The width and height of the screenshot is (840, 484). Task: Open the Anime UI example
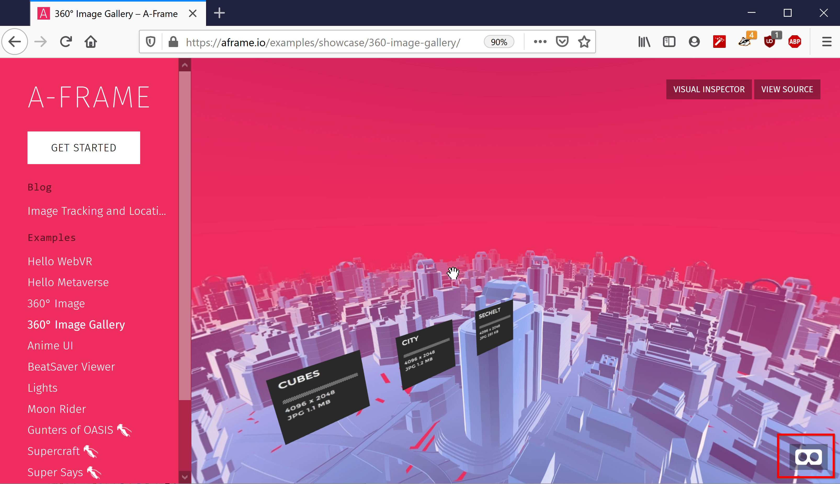(50, 346)
